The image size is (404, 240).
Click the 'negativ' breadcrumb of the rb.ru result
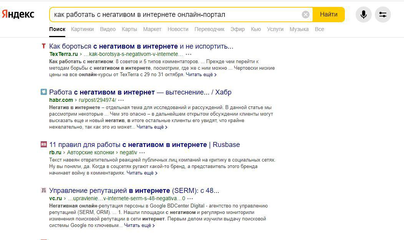[x=128, y=152]
